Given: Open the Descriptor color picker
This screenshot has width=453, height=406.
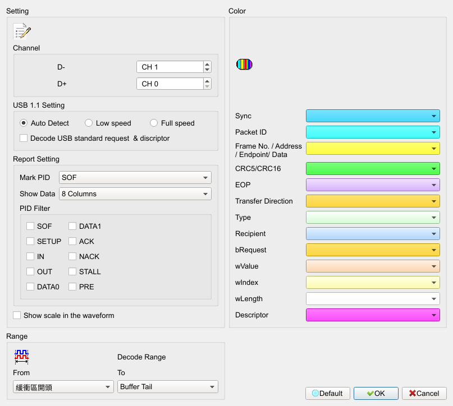Looking at the screenshot, I should [x=373, y=315].
